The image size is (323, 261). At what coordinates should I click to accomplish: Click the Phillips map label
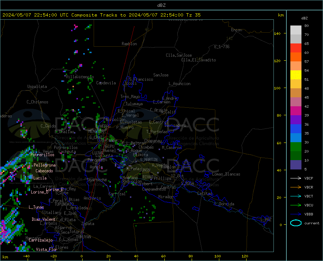coord(163,178)
